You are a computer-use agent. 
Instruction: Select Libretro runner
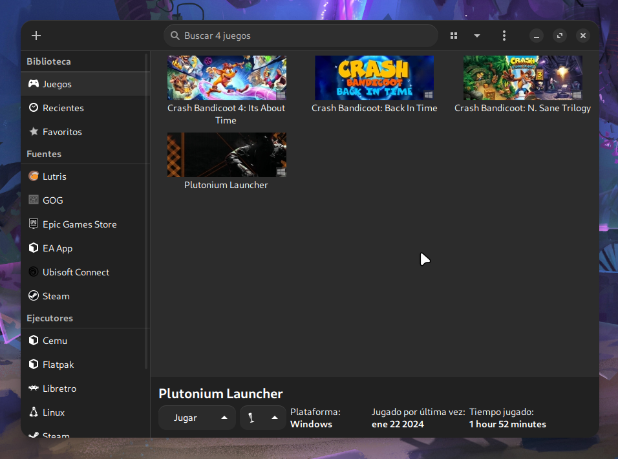[x=85, y=389]
